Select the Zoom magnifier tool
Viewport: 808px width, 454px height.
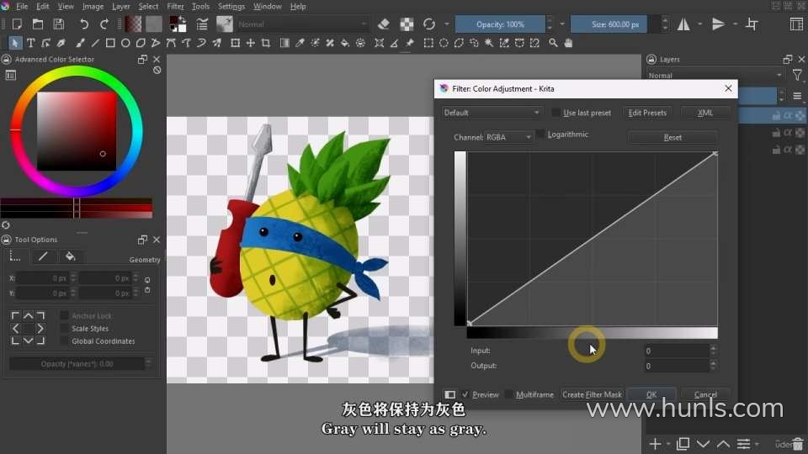553,43
